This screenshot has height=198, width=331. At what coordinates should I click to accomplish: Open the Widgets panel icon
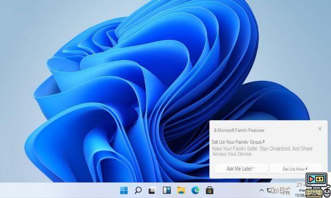tap(167, 190)
